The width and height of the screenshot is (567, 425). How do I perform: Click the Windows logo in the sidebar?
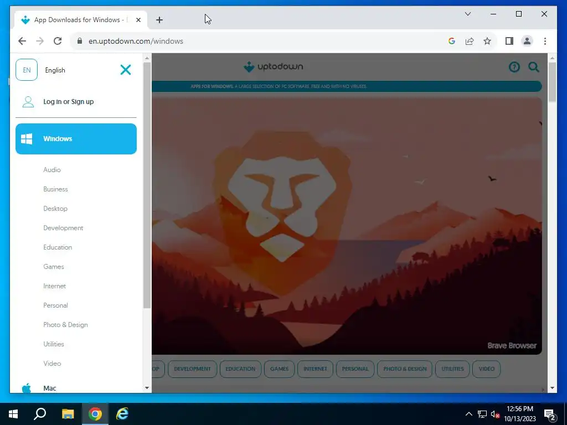click(x=27, y=139)
